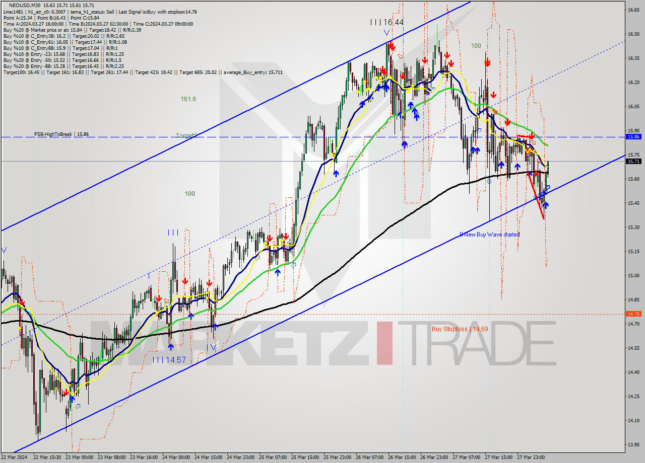Click the 15.00 price axis label

633,275
